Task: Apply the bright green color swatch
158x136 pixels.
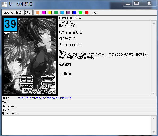Action: (80, 13)
